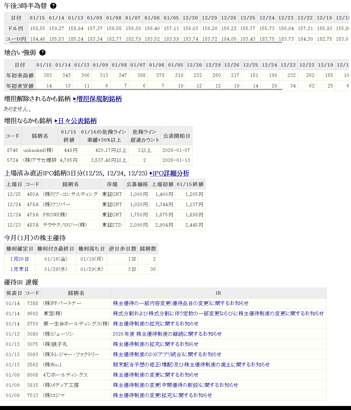351x410 pixels.
Task: Open 4℃ホールディングス benefit change notice
Action: [156, 375]
